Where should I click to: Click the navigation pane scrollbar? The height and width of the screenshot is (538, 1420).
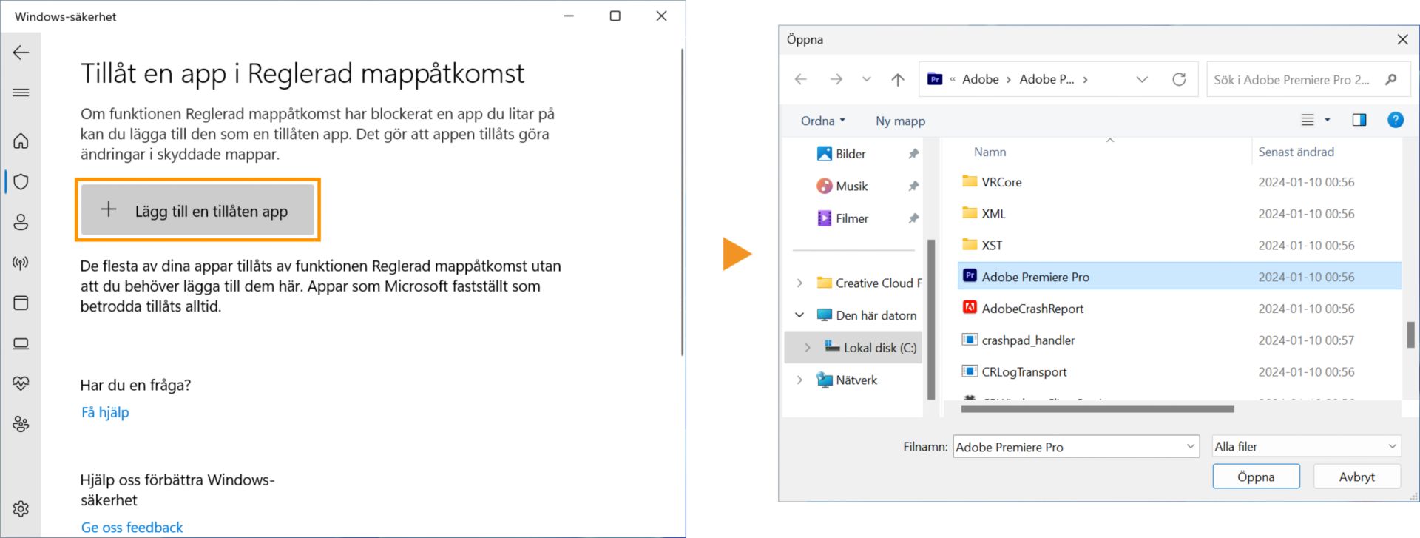(x=930, y=318)
